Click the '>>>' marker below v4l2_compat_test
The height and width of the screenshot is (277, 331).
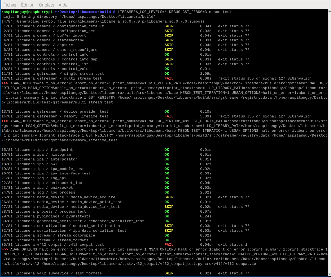tap(5, 249)
